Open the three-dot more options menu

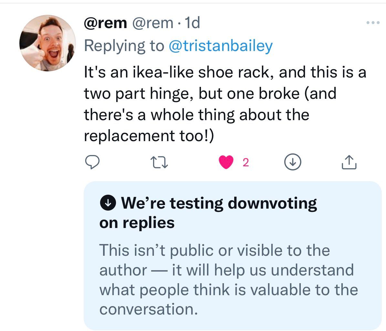[x=373, y=23]
